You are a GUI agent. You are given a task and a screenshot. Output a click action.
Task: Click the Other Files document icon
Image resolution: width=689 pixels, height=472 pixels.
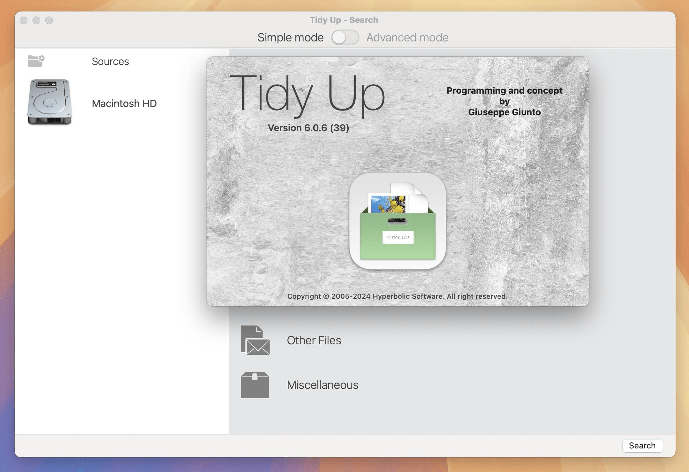pyautogui.click(x=254, y=340)
